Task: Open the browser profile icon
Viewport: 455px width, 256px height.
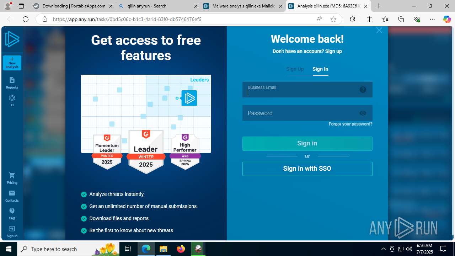Action: [x=8, y=6]
